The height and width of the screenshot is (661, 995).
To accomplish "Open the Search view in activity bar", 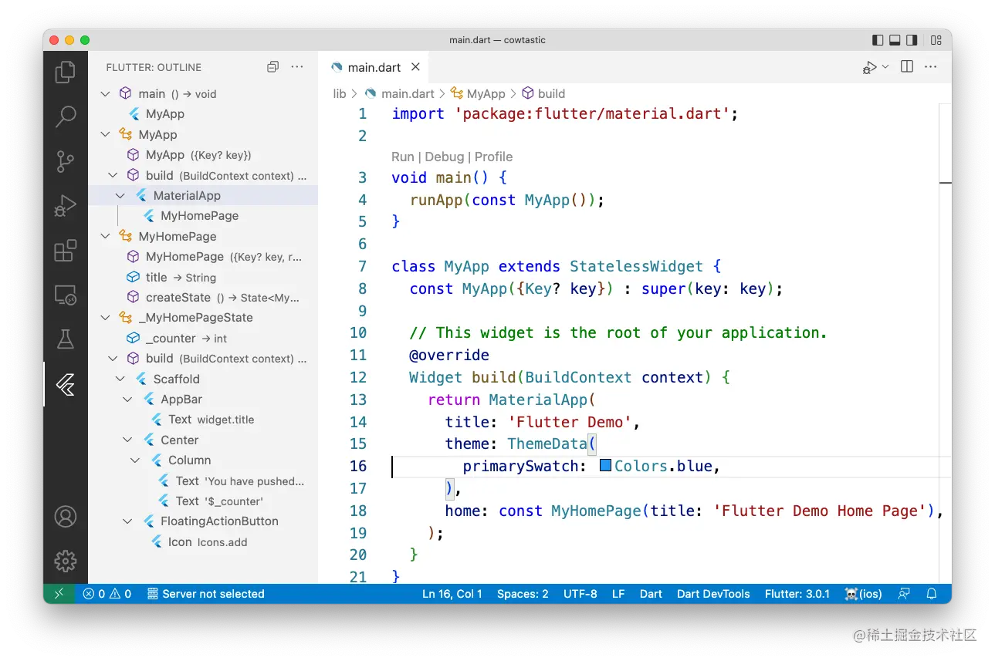I will point(66,116).
